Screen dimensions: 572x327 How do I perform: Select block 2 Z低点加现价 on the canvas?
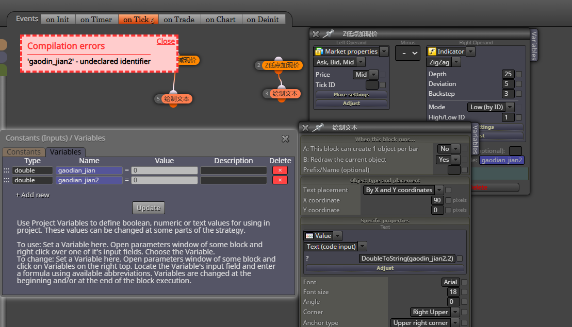click(x=282, y=65)
